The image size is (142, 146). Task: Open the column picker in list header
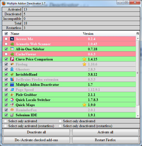pos(138,34)
